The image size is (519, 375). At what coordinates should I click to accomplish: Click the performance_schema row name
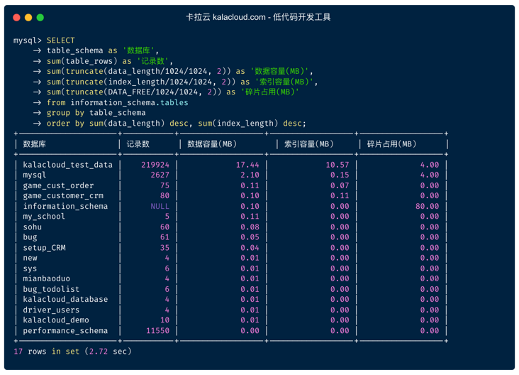[65, 331]
